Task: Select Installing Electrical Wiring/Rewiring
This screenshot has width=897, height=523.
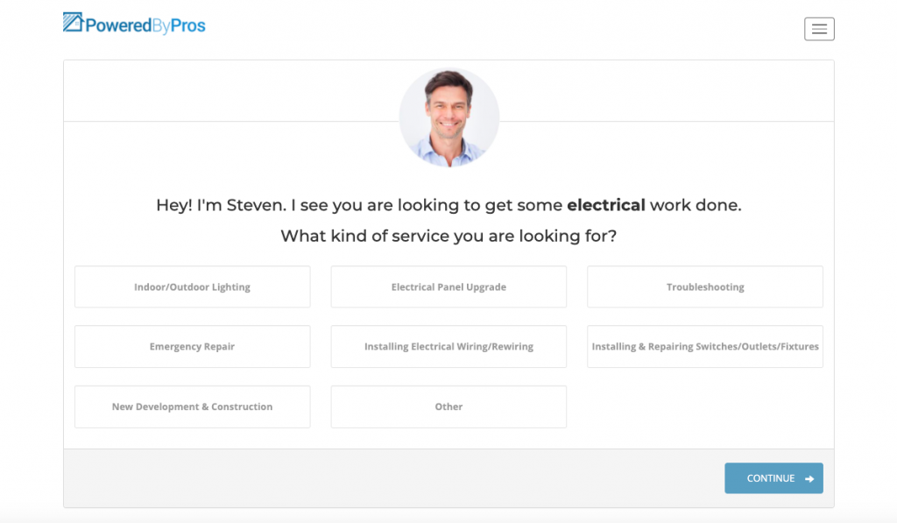Action: coord(448,347)
